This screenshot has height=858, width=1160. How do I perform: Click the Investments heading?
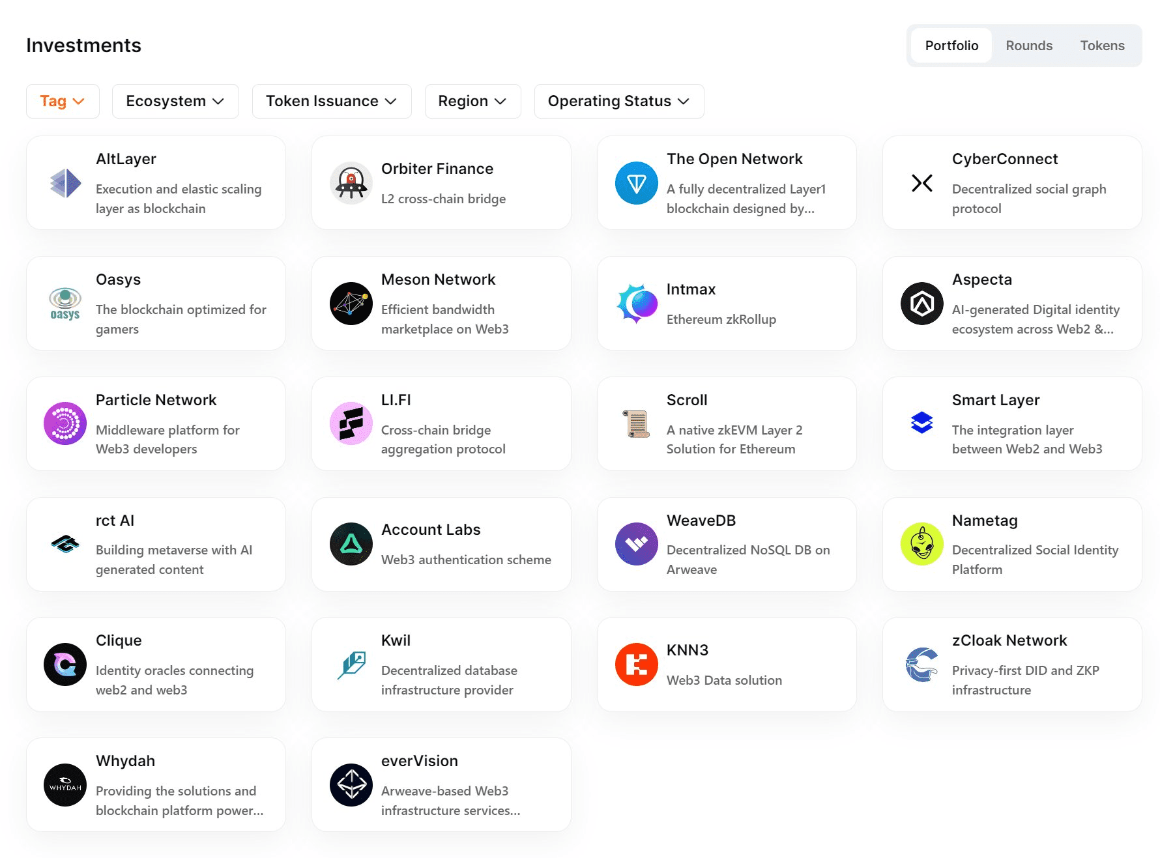click(83, 46)
